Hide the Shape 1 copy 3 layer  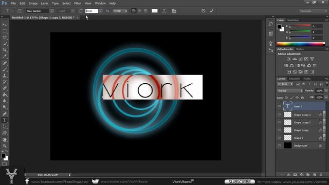(x=279, y=115)
